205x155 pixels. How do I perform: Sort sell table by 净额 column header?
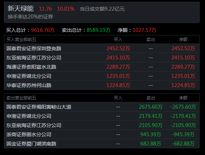tap(183, 98)
